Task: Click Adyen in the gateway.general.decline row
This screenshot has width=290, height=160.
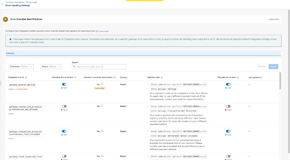Action: click(x=123, y=84)
